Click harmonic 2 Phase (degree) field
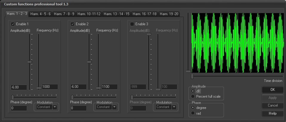The width and height of the screenshot is (286, 122). [78, 108]
